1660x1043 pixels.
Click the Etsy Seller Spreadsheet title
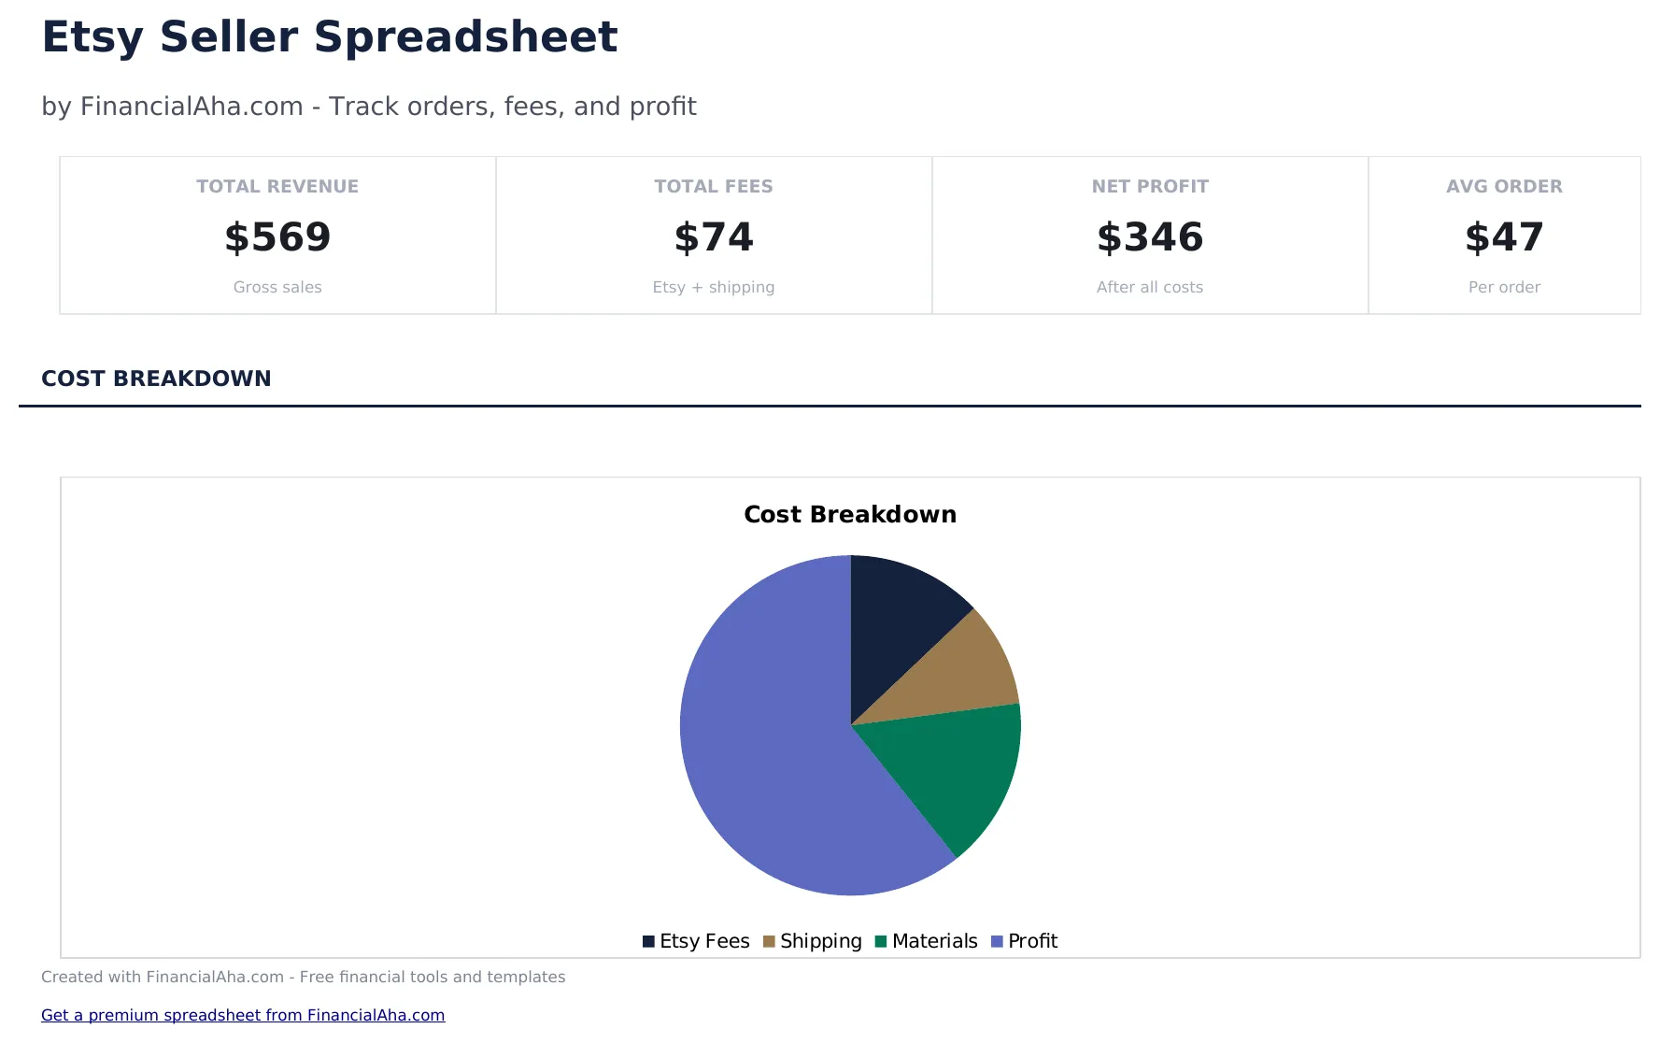pos(329,37)
